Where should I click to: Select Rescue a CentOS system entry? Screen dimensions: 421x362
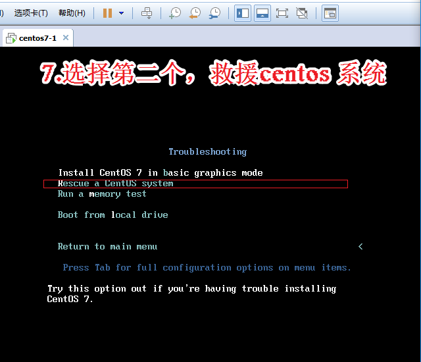pyautogui.click(x=196, y=184)
